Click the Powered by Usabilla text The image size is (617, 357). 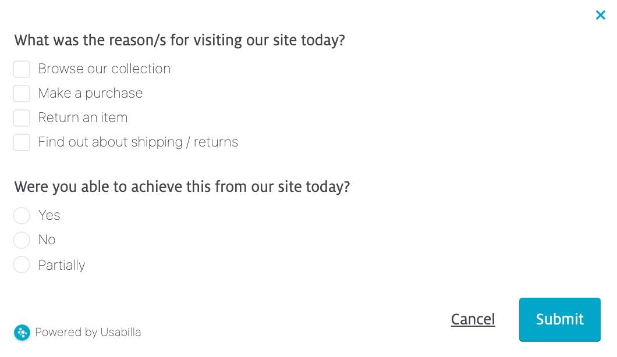pos(88,332)
